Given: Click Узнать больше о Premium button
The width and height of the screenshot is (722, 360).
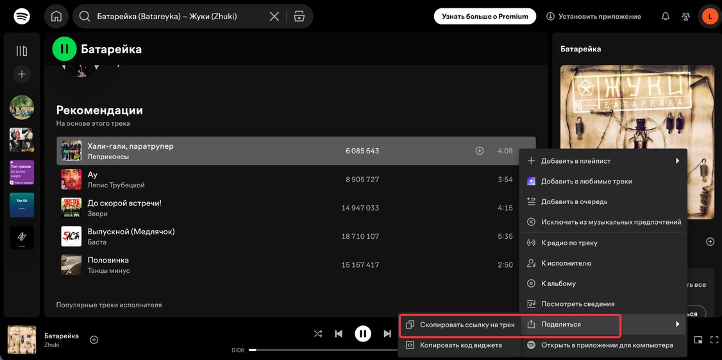Looking at the screenshot, I should pyautogui.click(x=485, y=17).
